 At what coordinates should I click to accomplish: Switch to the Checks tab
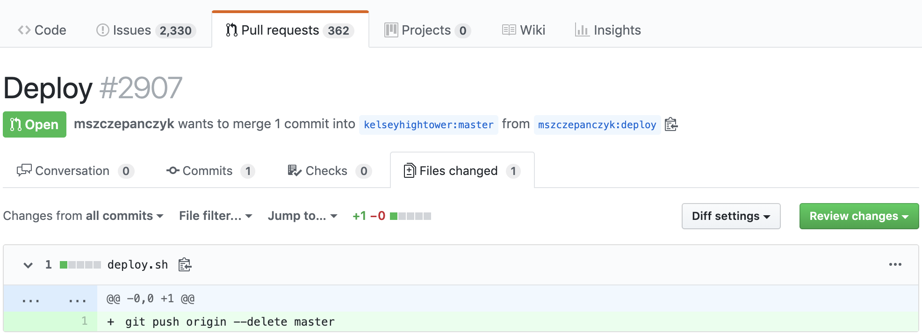pyautogui.click(x=330, y=171)
